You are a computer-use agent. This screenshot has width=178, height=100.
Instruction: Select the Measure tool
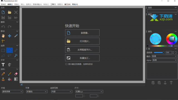[3, 41]
